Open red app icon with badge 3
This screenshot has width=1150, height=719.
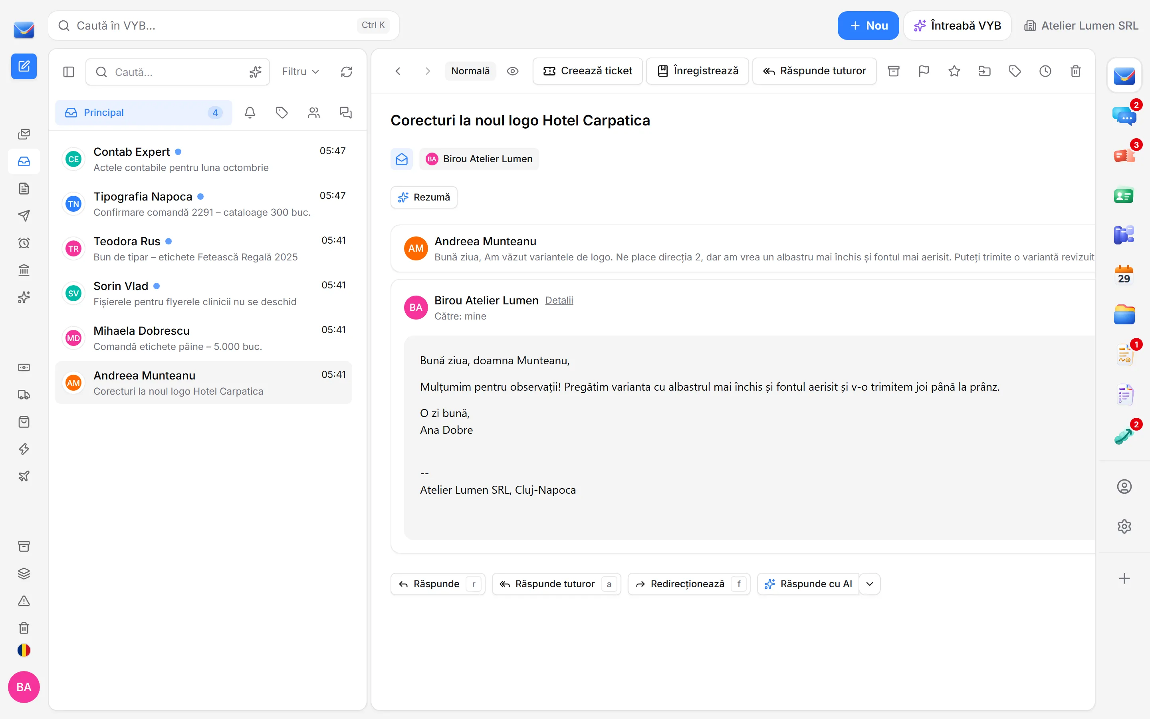click(x=1124, y=155)
